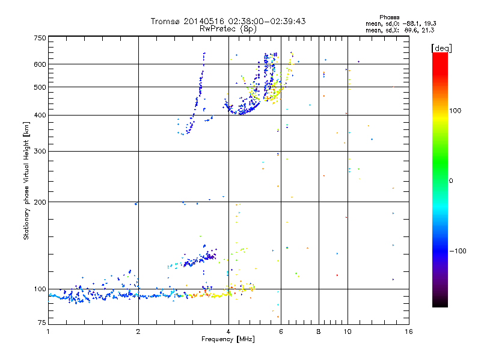Click the y-axis tick label '300'

coord(40,152)
